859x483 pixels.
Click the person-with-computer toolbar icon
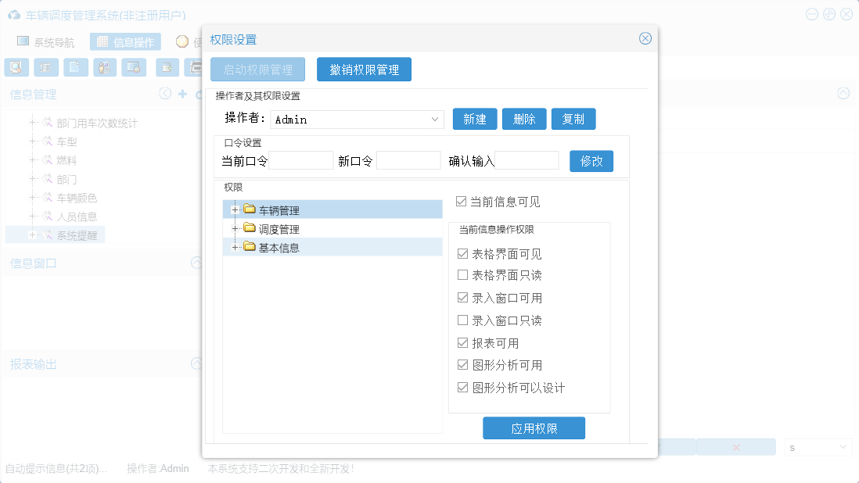point(104,67)
